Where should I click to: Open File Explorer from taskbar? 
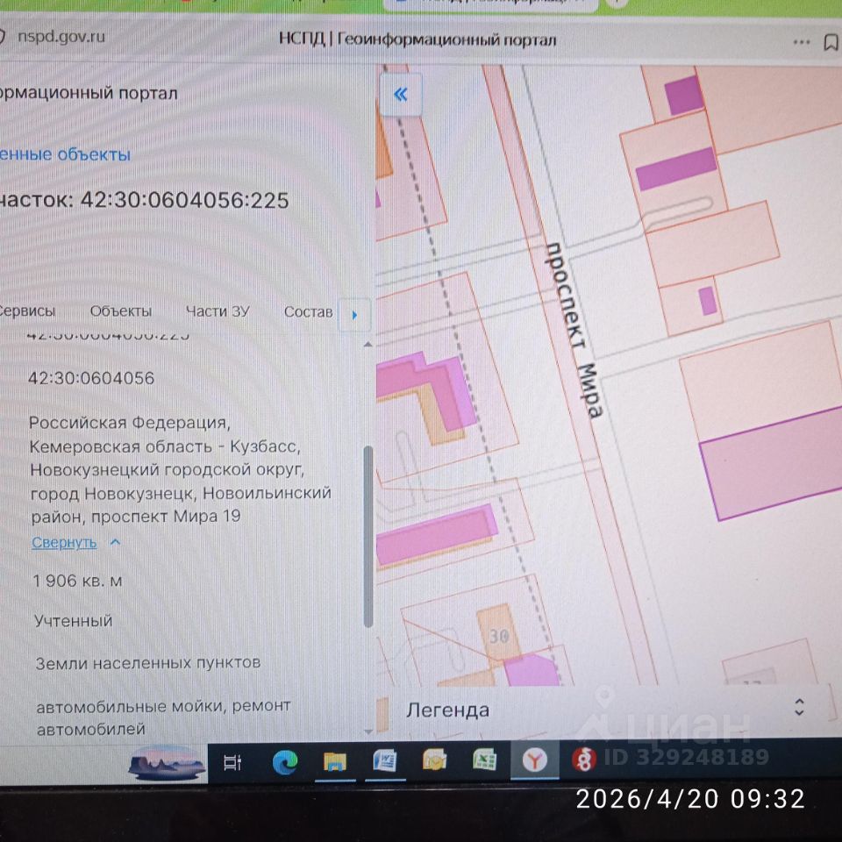[335, 761]
